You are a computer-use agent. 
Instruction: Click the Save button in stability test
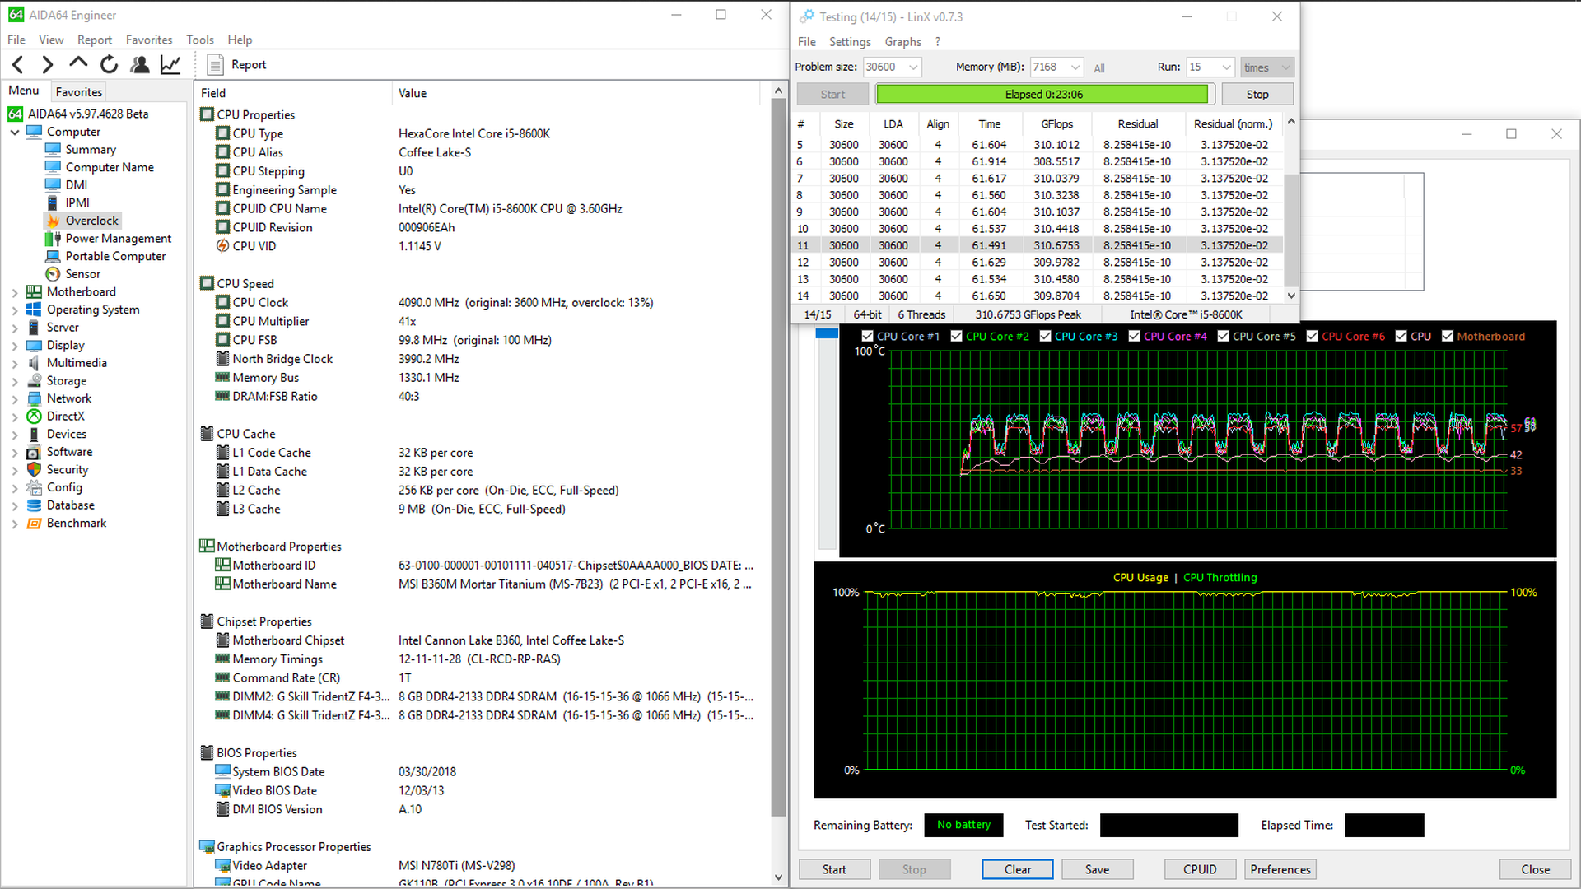1097,869
